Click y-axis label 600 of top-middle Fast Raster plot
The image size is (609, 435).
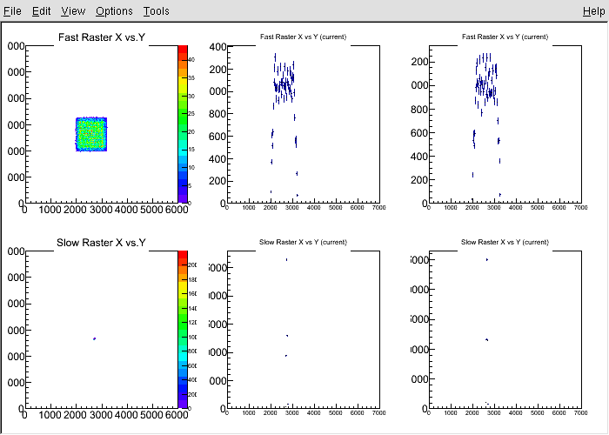click(217, 137)
